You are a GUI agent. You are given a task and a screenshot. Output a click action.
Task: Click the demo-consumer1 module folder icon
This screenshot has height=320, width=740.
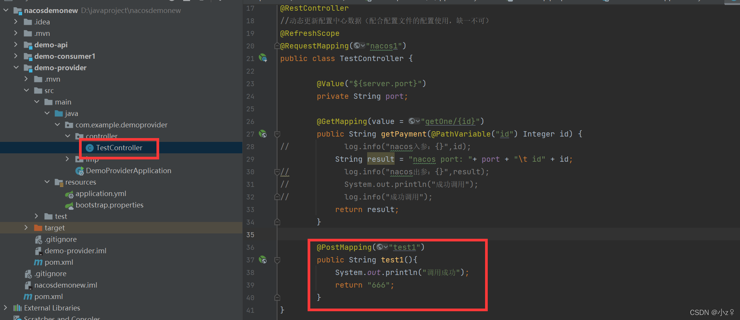(28, 56)
